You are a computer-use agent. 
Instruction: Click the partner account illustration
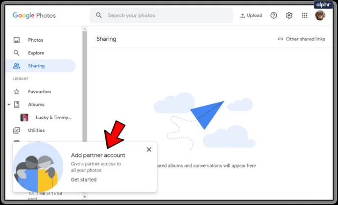pyautogui.click(x=38, y=167)
